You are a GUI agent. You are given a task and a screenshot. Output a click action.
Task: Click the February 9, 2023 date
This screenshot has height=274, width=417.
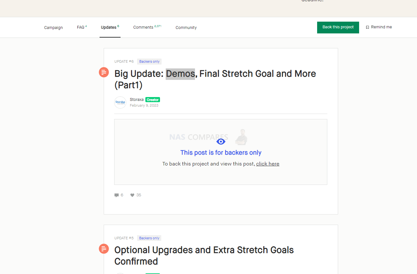click(144, 105)
